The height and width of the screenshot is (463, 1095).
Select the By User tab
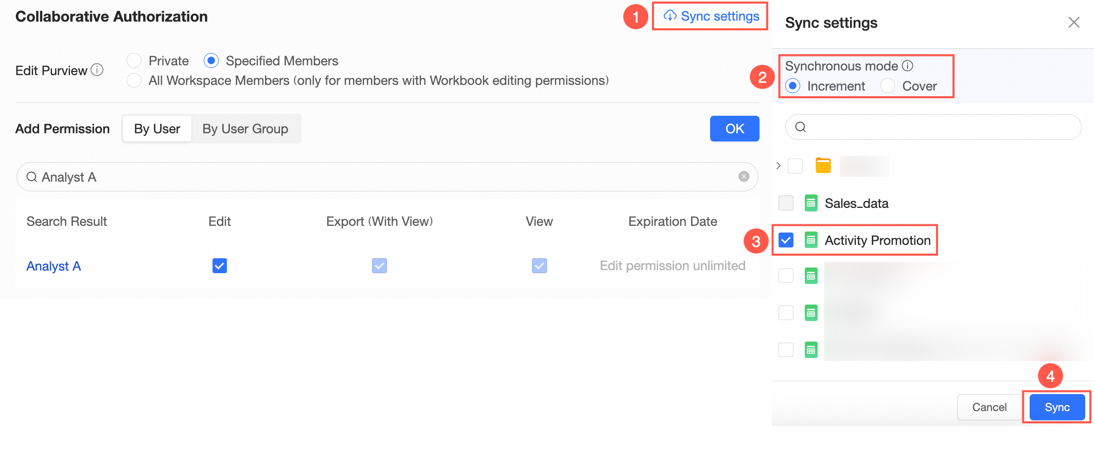(157, 129)
